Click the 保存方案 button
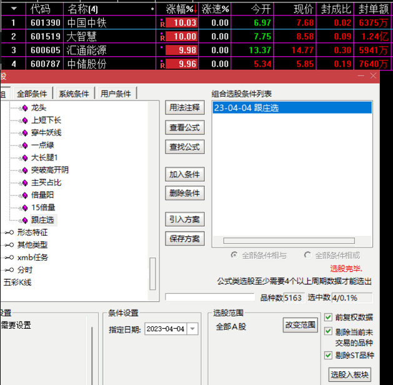Screen dimensions: 393x385 tap(185, 238)
